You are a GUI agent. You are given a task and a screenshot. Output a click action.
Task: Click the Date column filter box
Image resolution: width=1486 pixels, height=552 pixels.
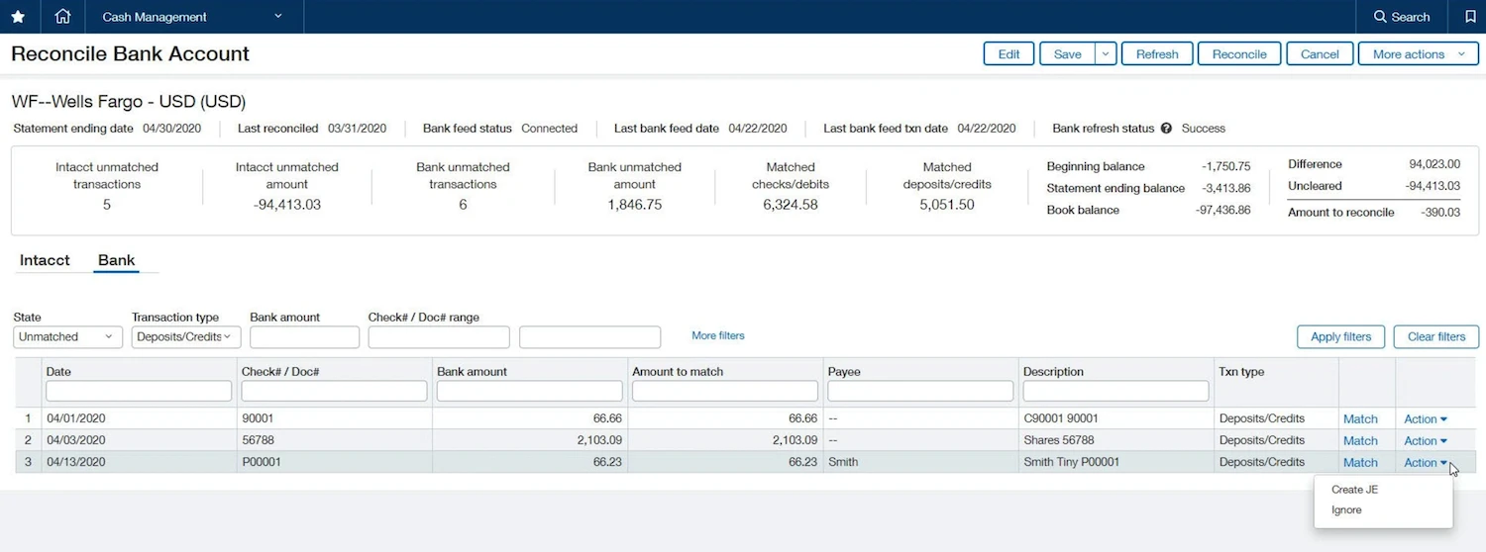[139, 392]
